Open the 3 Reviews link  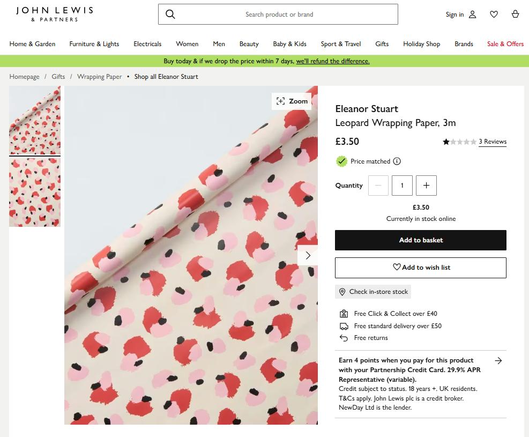point(493,142)
